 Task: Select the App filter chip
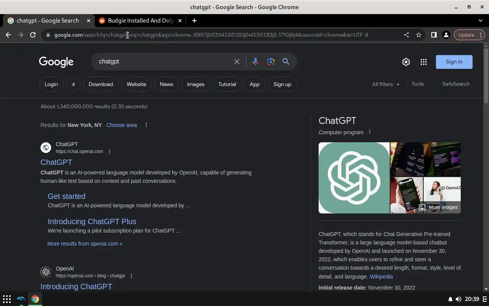click(255, 84)
